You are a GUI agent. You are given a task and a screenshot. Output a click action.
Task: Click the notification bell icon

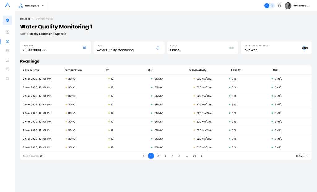[x=279, y=6]
